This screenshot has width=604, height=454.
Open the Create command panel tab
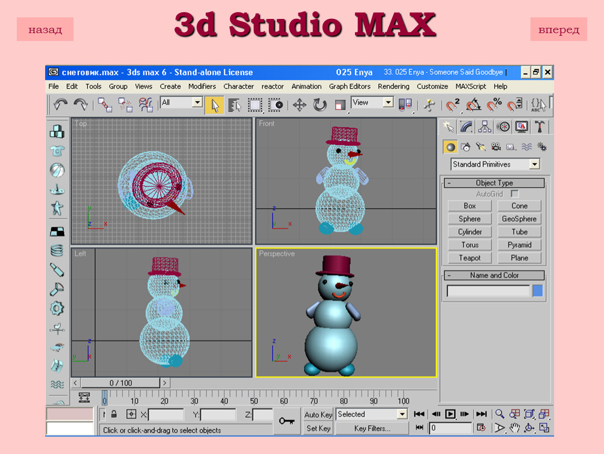448,127
